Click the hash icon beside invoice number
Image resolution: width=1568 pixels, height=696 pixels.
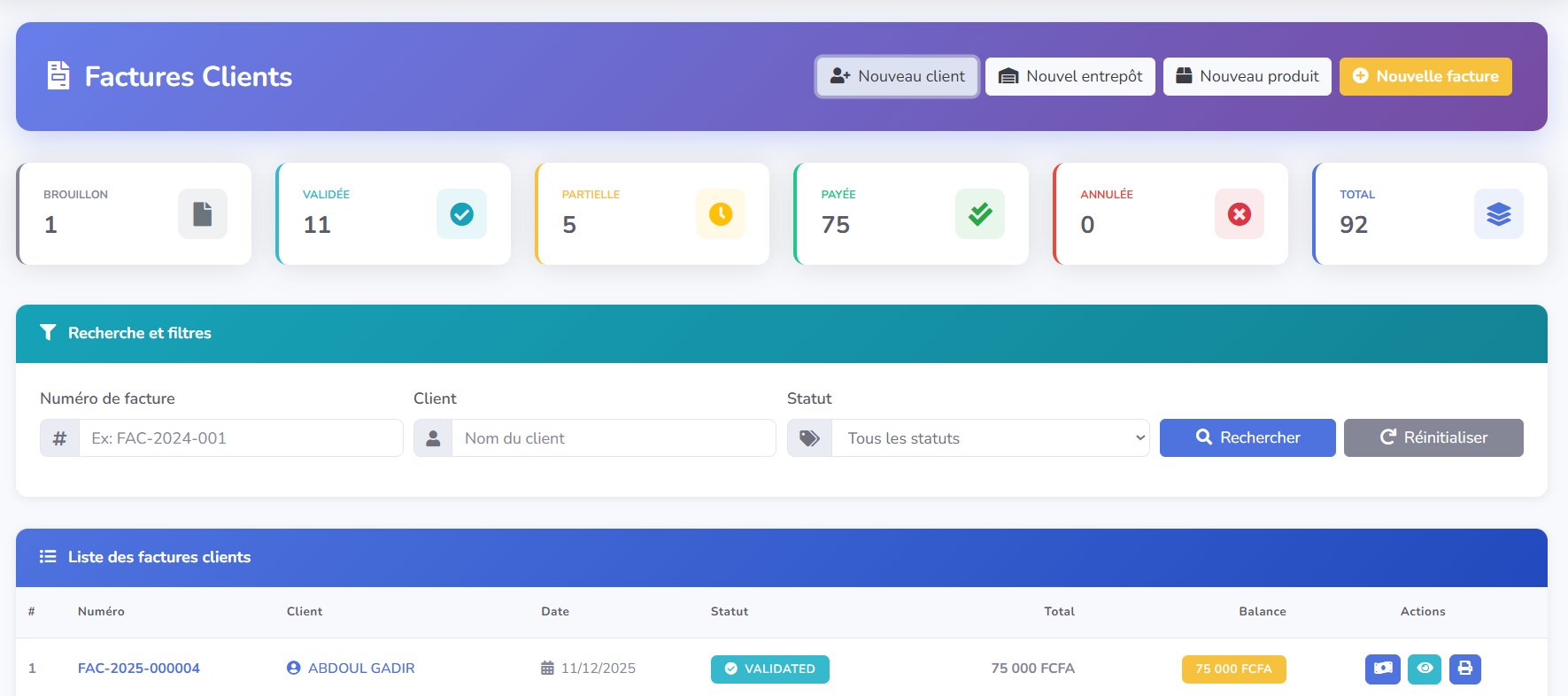pos(60,438)
